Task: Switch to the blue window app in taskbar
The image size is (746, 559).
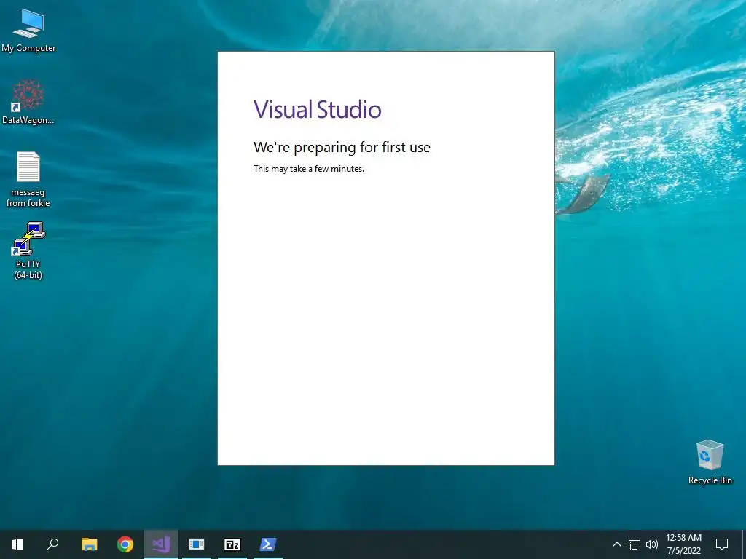Action: [x=197, y=544]
